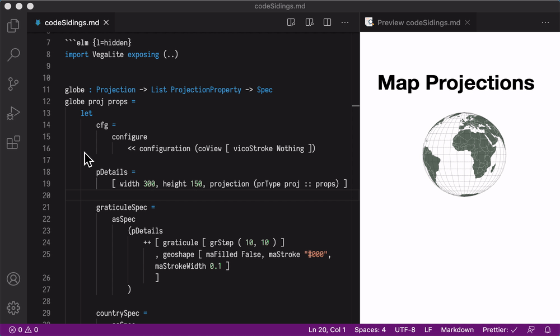Split the editor to the right
The height and width of the screenshot is (336, 560).
coord(327,22)
